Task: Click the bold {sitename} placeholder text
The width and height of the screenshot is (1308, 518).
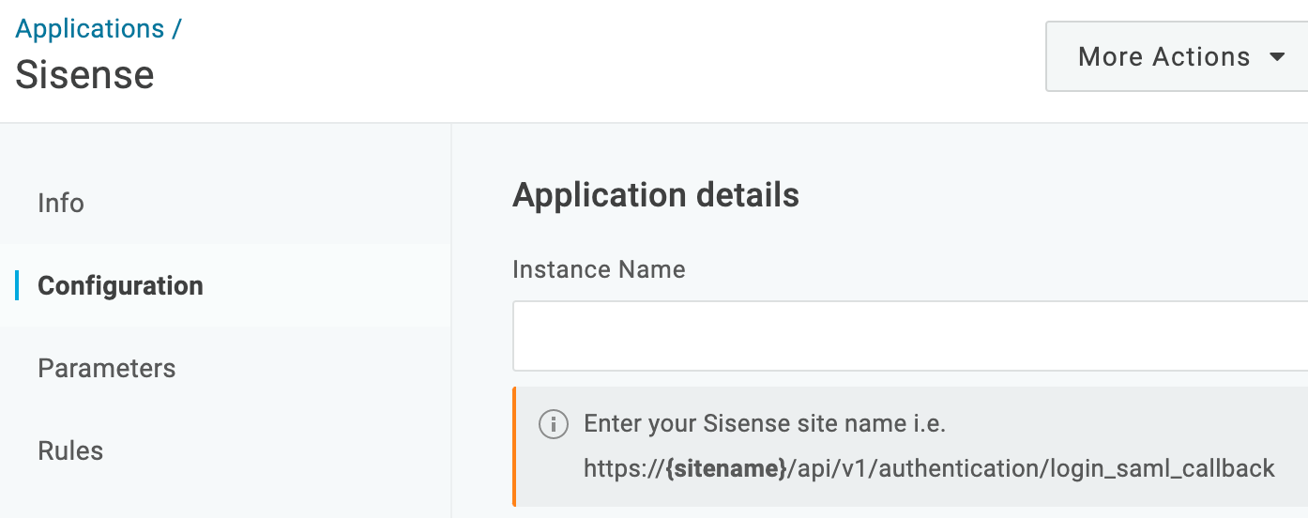Action: tap(725, 468)
